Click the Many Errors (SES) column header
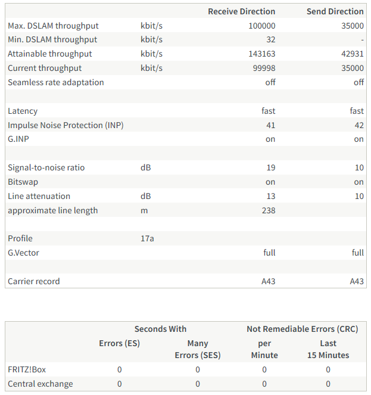371x395 pixels. [198, 349]
